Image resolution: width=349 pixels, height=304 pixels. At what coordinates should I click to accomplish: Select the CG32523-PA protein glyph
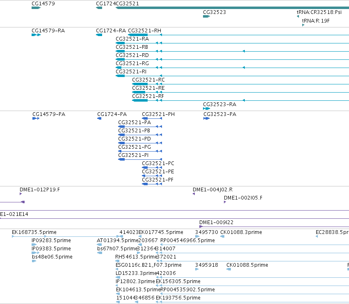click(x=207, y=118)
